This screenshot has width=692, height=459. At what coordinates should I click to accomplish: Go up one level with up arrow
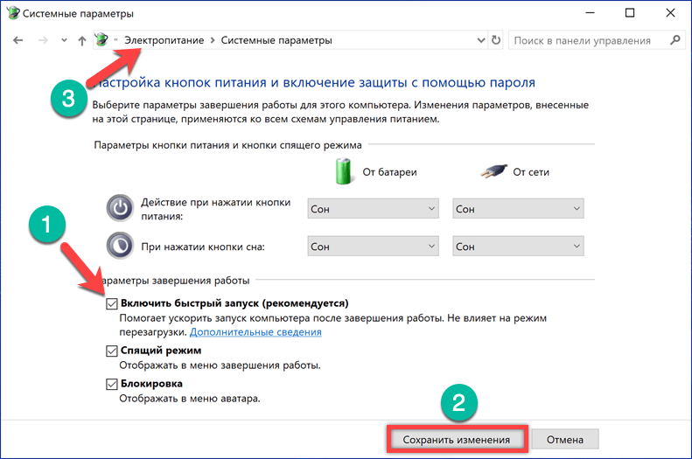(82, 40)
